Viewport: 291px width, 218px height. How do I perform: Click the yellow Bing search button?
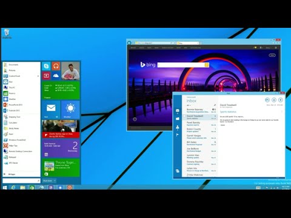click(x=207, y=65)
